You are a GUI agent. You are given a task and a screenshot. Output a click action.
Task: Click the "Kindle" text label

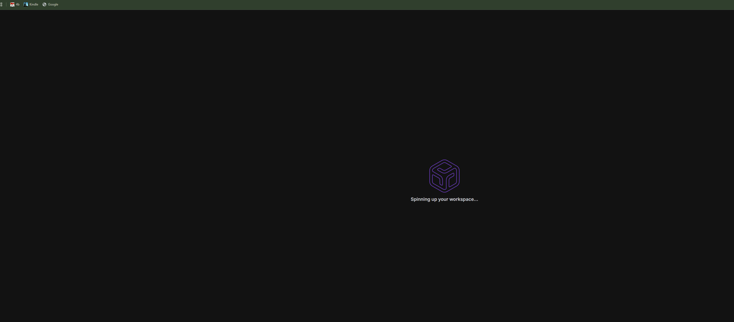[x=34, y=4]
